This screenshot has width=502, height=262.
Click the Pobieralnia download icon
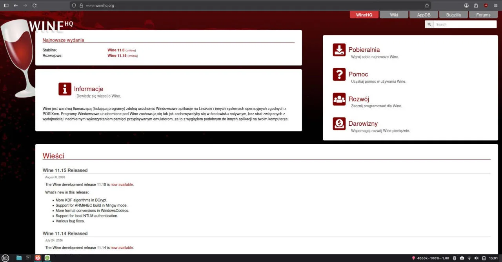pos(339,50)
